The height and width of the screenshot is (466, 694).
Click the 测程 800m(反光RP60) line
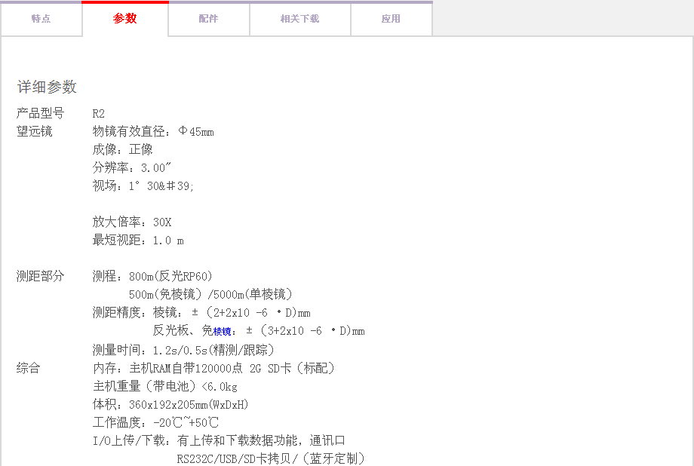pyautogui.click(x=152, y=276)
